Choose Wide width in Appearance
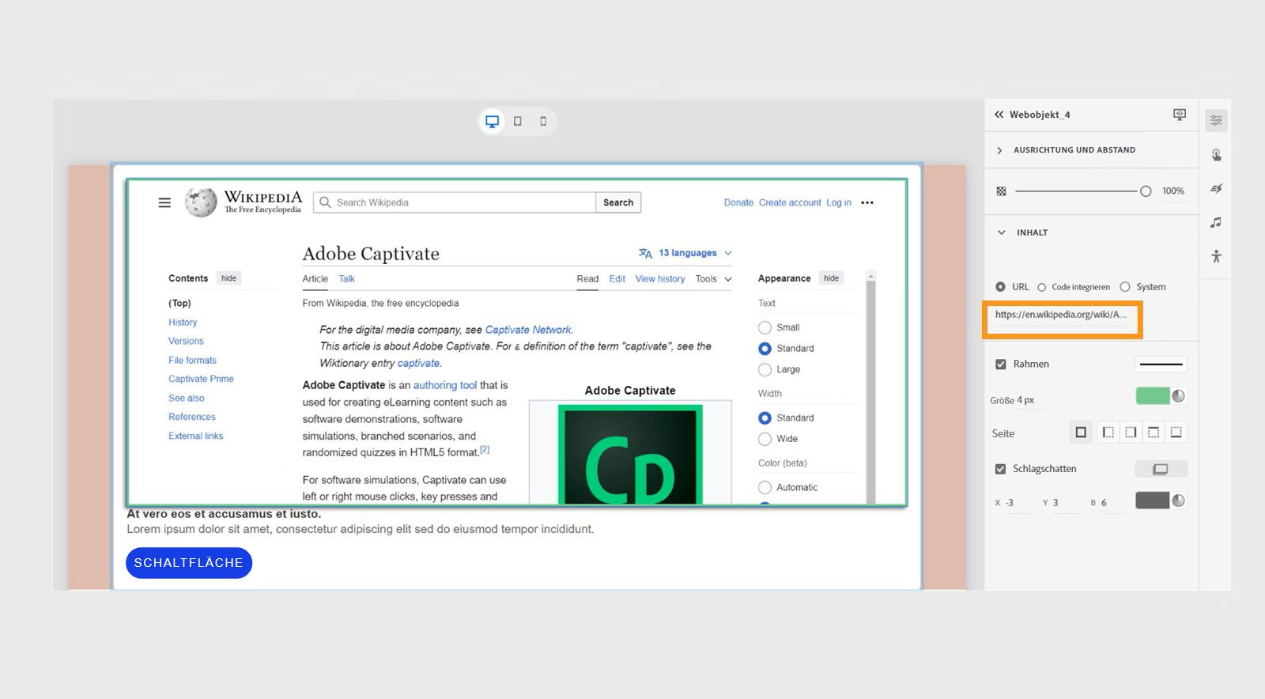 [765, 439]
